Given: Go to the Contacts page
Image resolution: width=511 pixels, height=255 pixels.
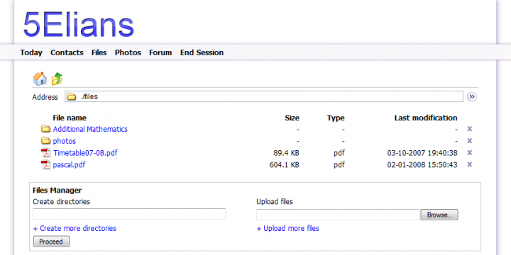Looking at the screenshot, I should tap(67, 52).
